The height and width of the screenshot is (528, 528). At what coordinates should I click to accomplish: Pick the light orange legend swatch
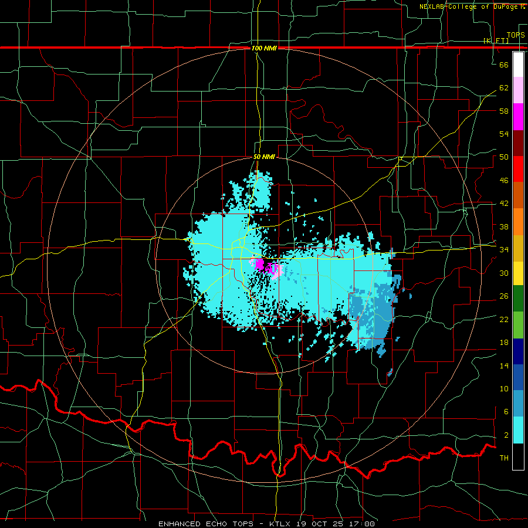click(518, 221)
